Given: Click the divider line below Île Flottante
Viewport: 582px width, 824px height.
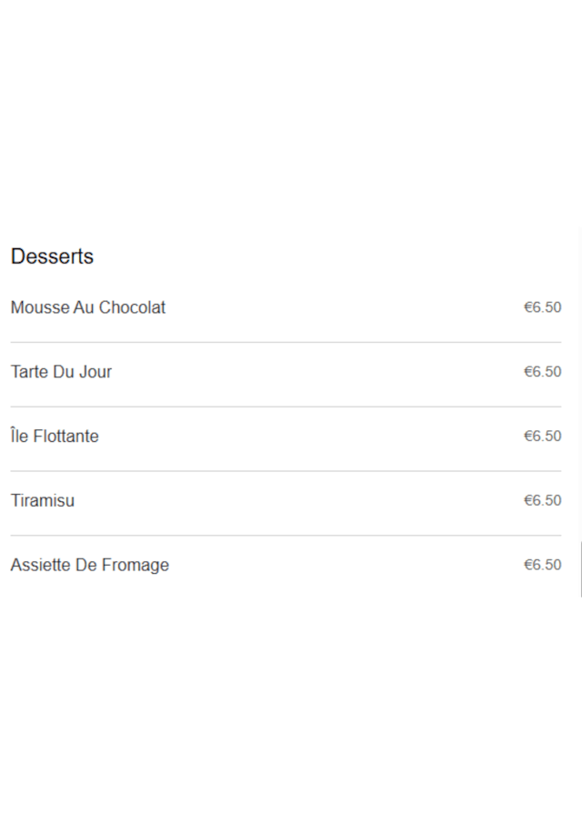Looking at the screenshot, I should pos(286,471).
